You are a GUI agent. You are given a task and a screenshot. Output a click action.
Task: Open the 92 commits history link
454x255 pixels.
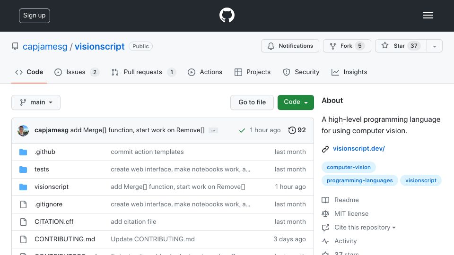coord(297,130)
